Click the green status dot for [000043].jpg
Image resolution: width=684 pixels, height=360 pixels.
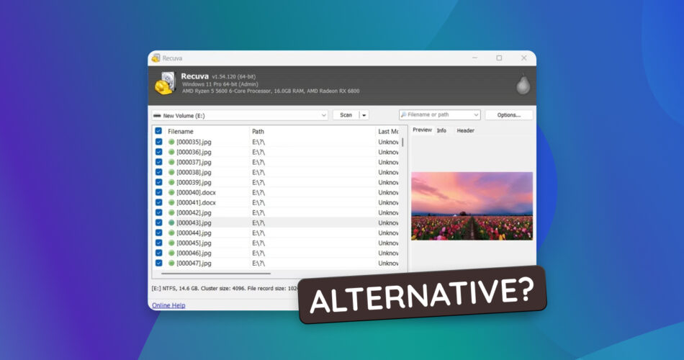click(171, 222)
